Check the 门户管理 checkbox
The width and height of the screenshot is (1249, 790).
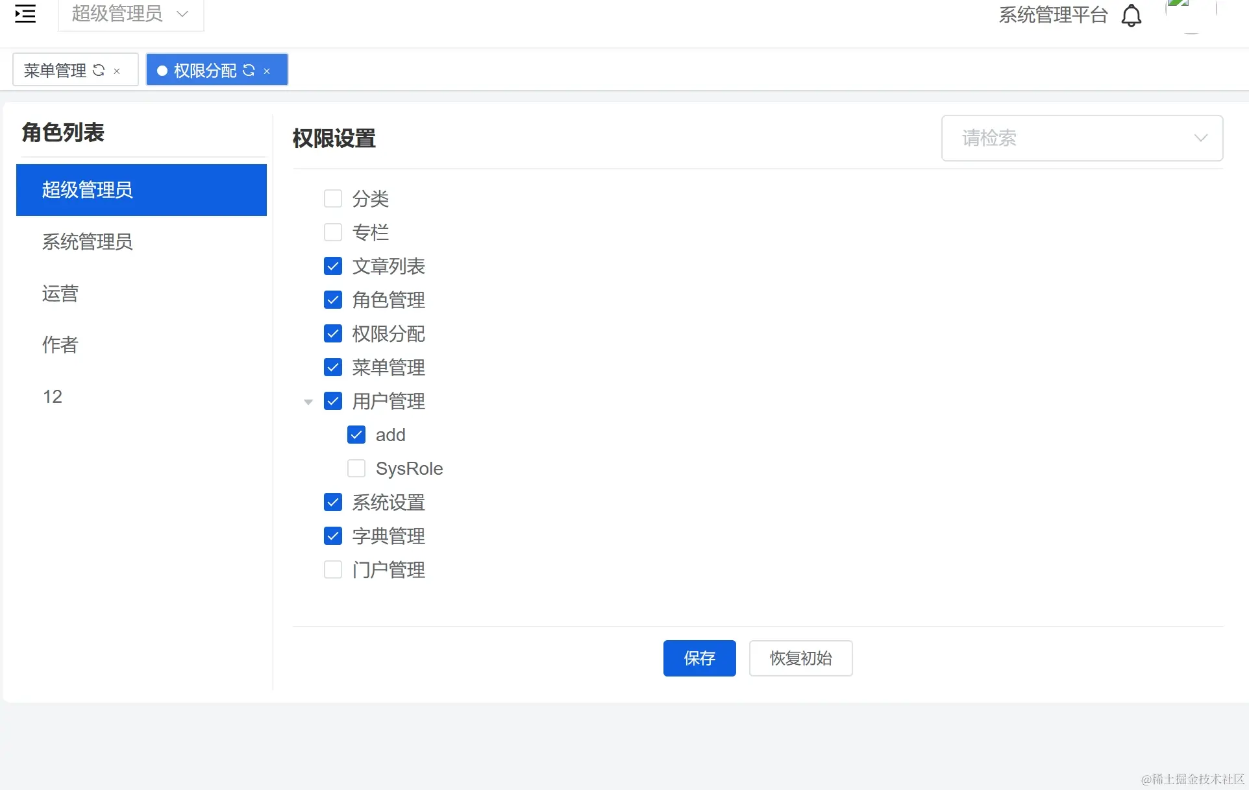coord(333,569)
